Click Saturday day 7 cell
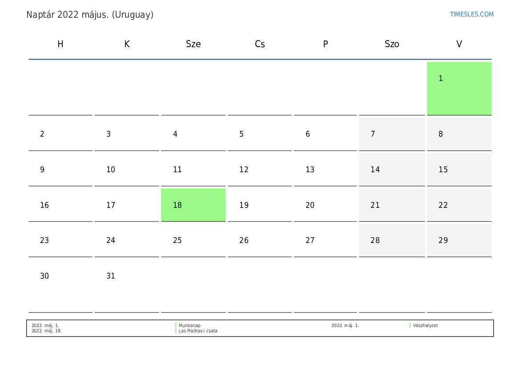The width and height of the screenshot is (520, 368). pyautogui.click(x=391, y=134)
